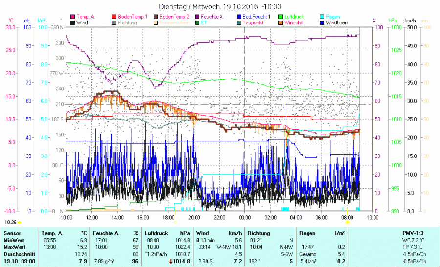Click the Durchschnitt row label
The height and width of the screenshot is (267, 440).
pos(17,254)
